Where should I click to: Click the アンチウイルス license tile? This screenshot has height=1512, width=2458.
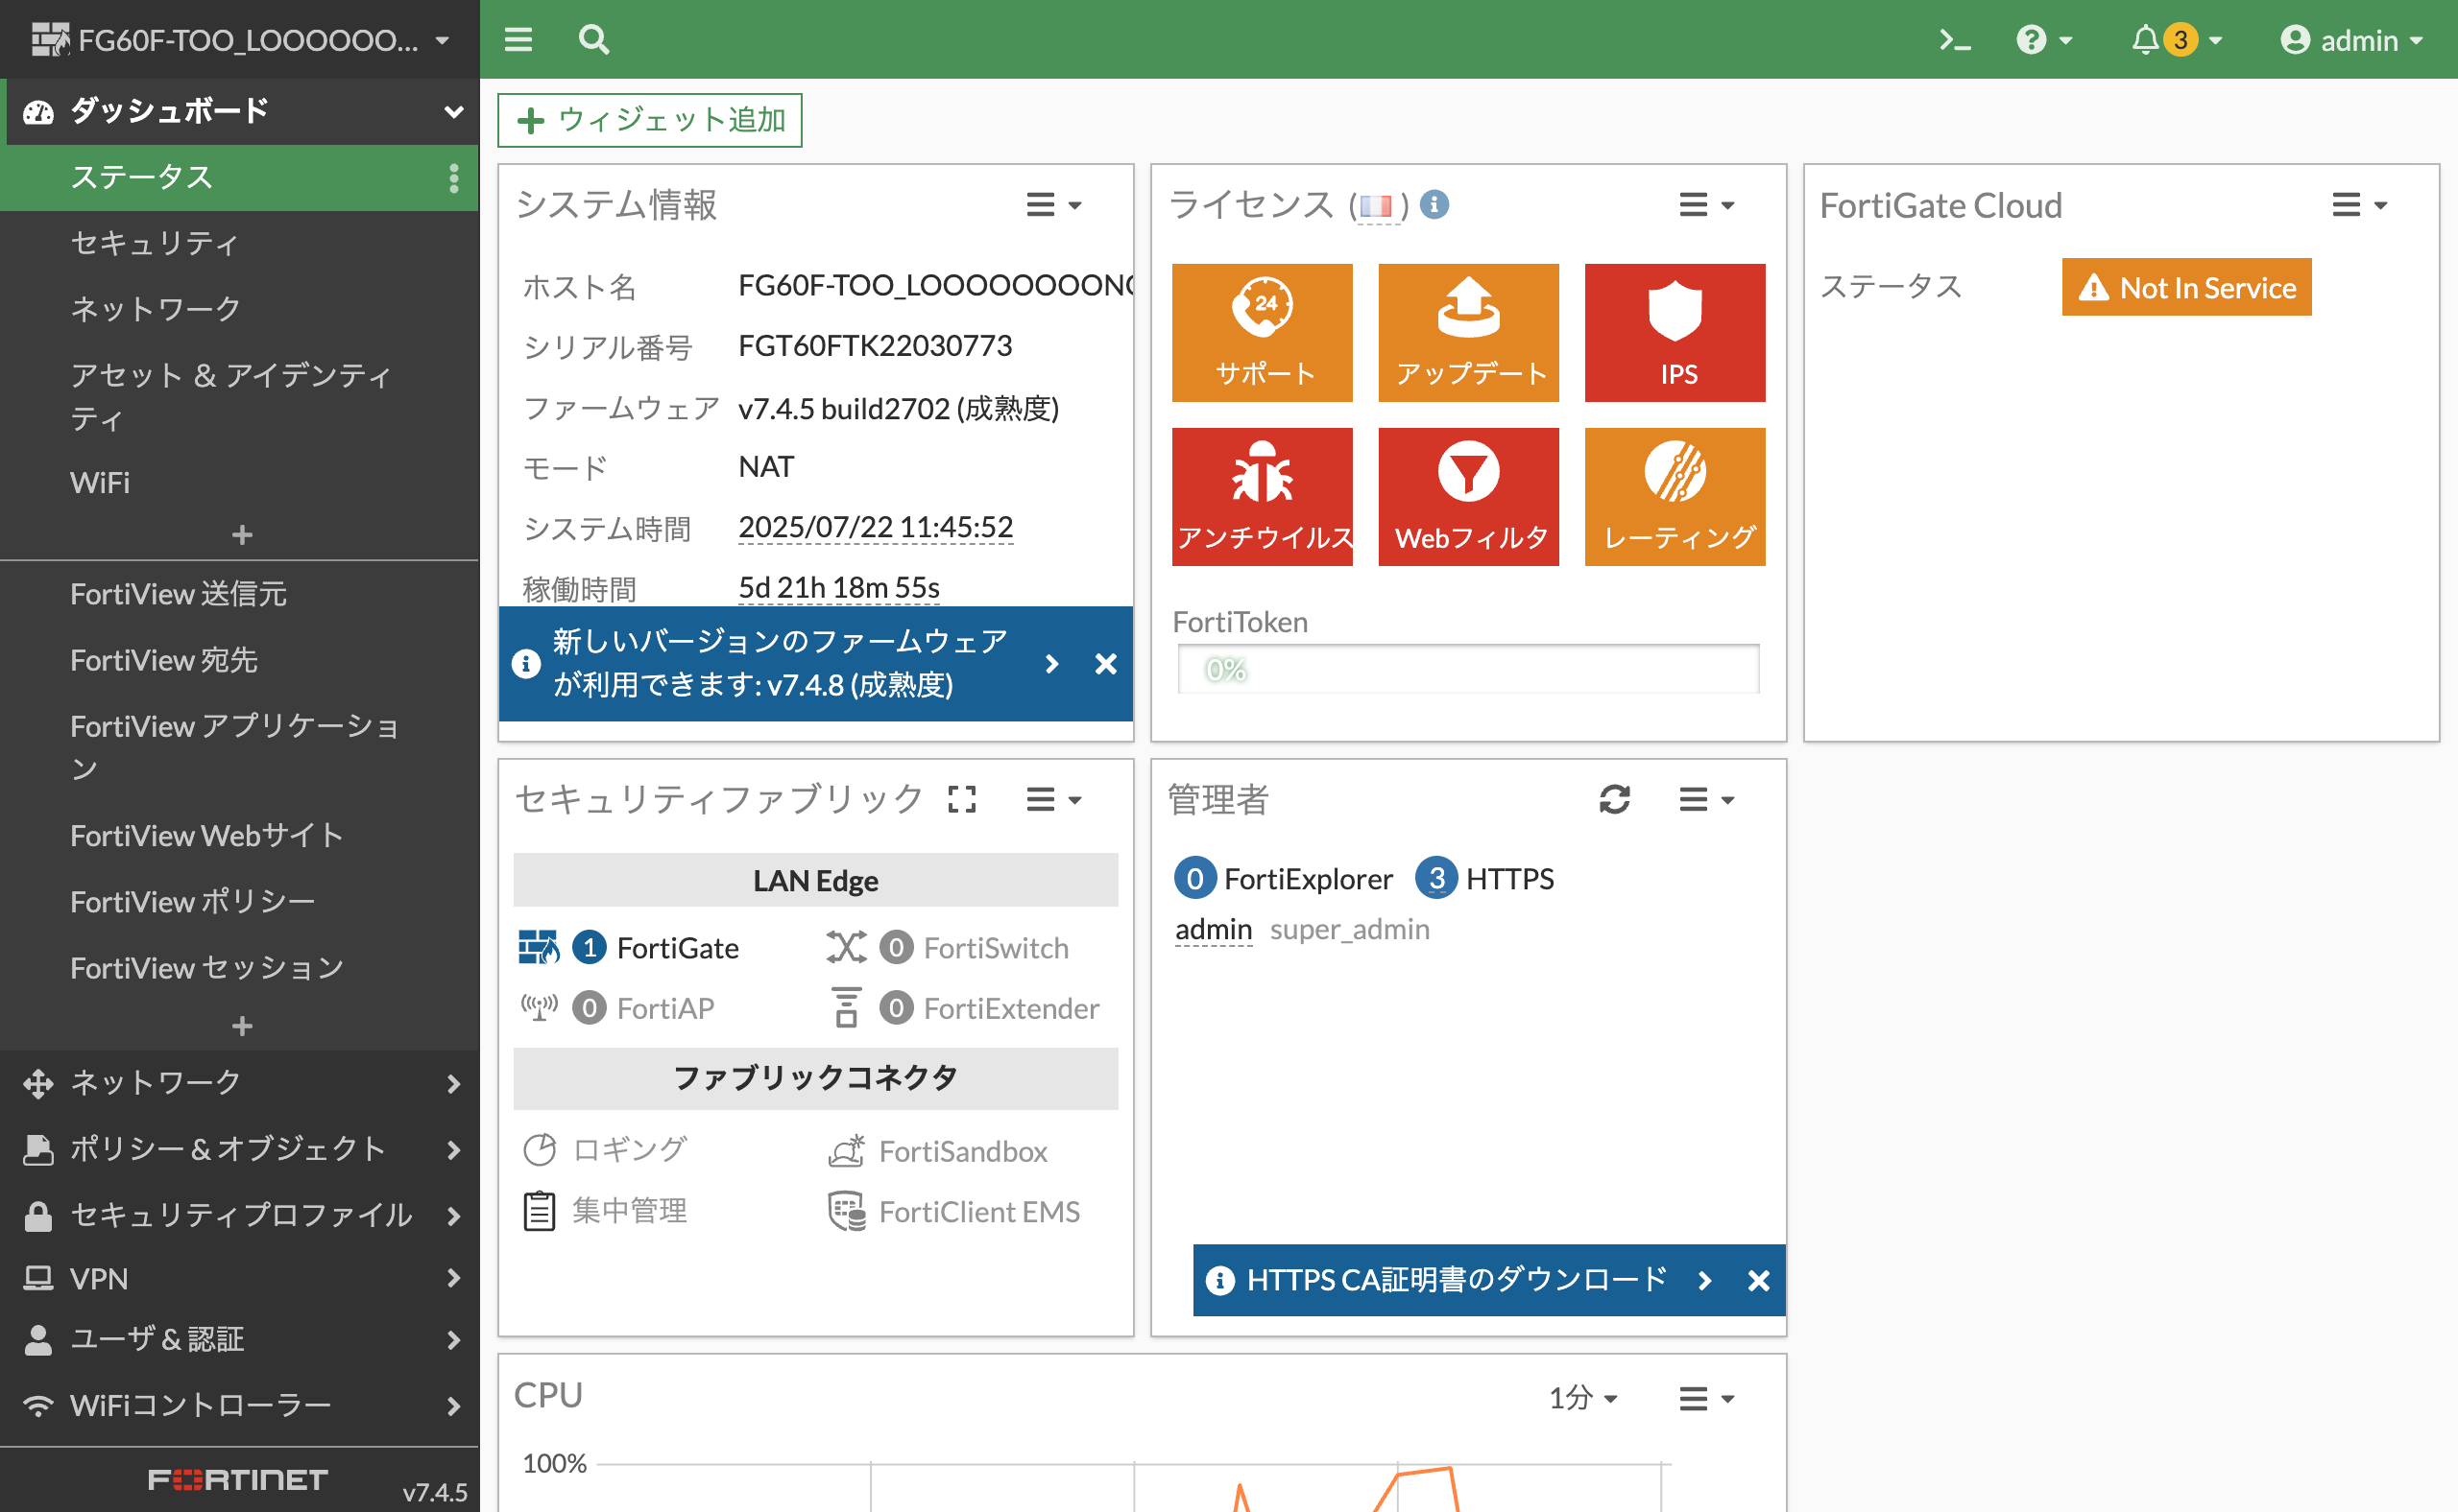click(1261, 497)
